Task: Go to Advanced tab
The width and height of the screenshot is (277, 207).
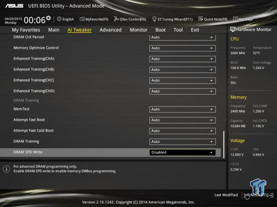Action: (111, 30)
